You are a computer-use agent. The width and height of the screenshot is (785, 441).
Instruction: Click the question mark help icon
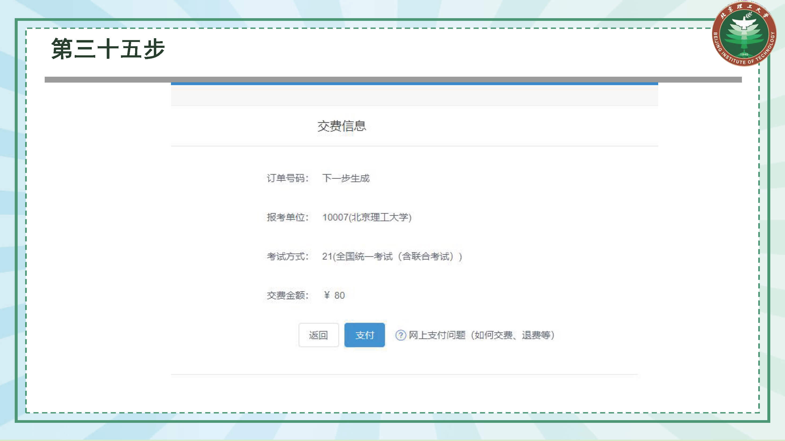[x=401, y=335]
